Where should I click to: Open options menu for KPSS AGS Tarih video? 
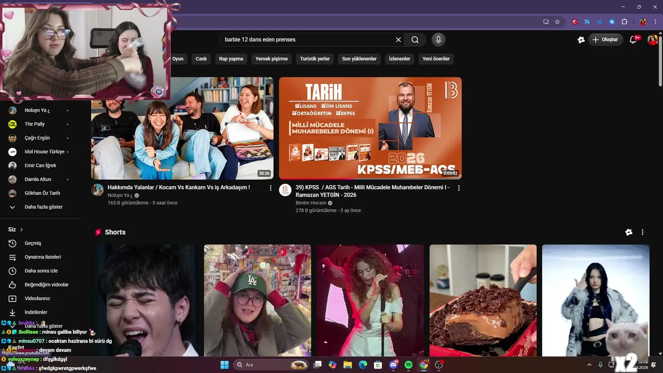tap(458, 188)
